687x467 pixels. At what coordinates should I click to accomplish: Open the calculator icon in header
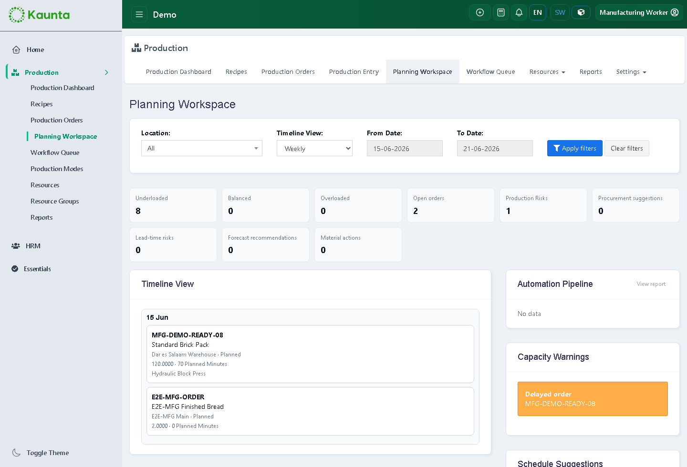click(501, 12)
